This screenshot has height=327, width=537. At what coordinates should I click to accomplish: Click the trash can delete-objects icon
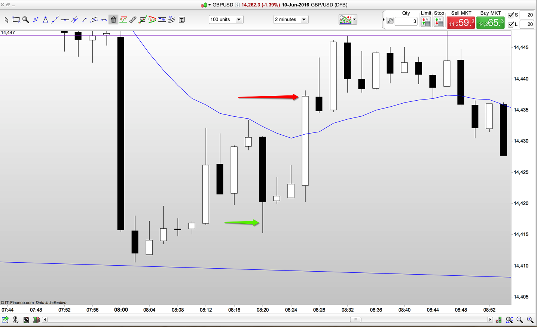pos(113,19)
